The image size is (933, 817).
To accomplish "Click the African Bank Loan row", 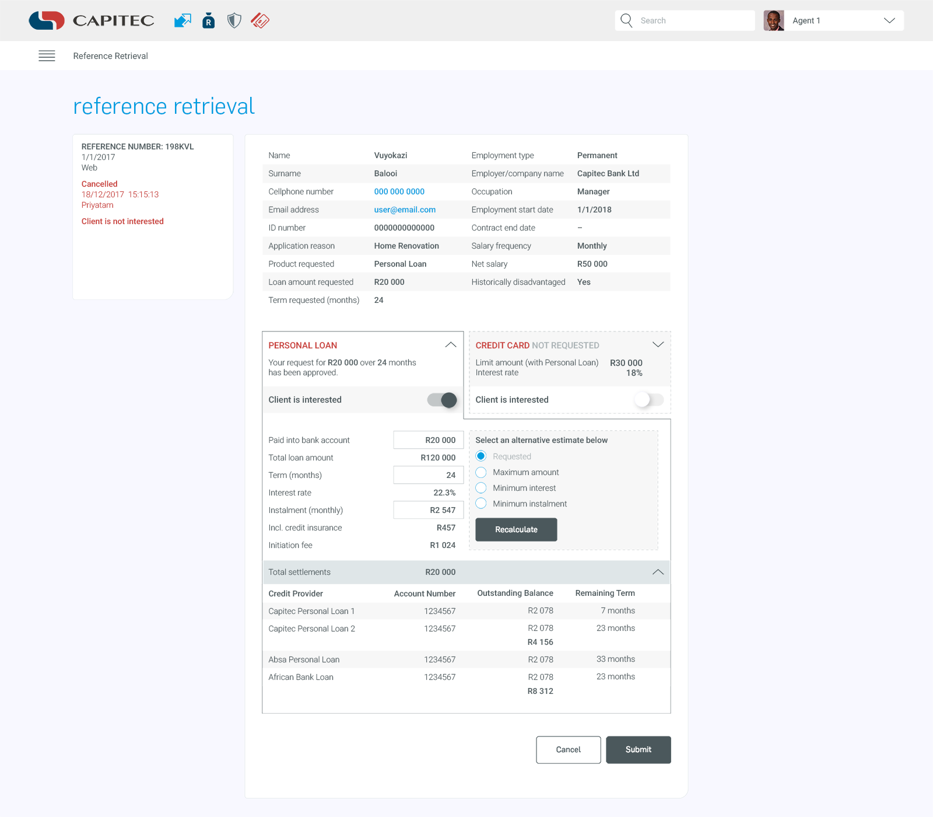I will click(466, 677).
